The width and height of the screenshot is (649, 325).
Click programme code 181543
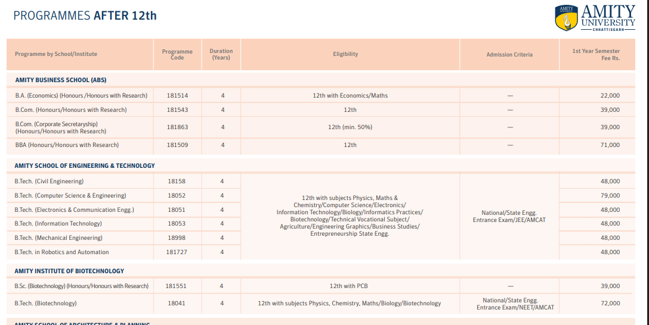tap(178, 110)
